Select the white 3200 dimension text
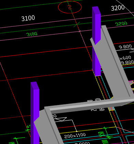Viewport: 134px width, 144px height. point(118,8)
